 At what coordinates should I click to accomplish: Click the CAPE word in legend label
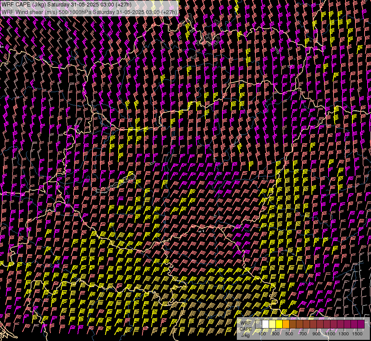click(x=246, y=329)
